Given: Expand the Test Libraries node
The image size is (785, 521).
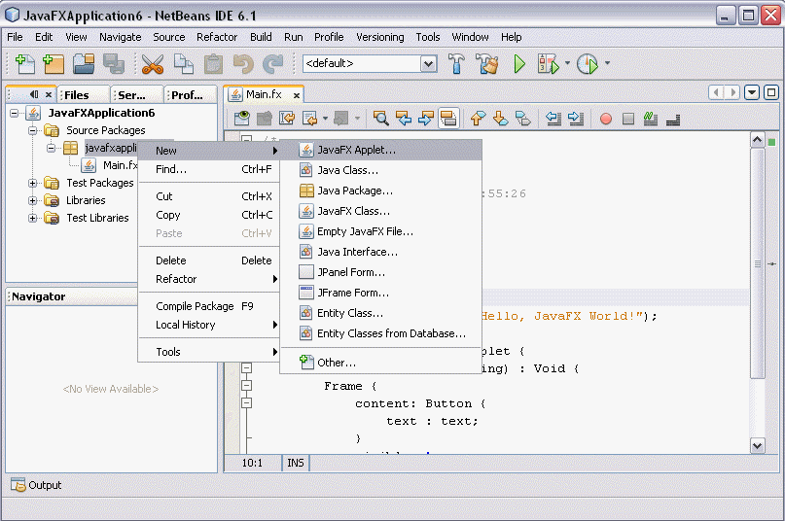Looking at the screenshot, I should point(32,218).
